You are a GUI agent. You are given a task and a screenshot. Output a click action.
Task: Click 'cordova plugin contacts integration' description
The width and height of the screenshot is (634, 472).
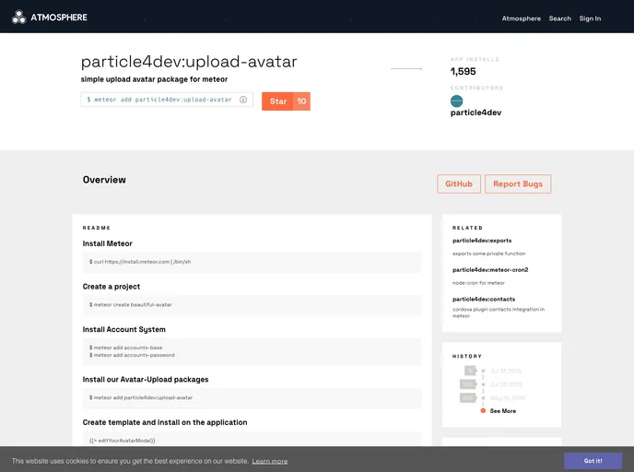pos(499,313)
